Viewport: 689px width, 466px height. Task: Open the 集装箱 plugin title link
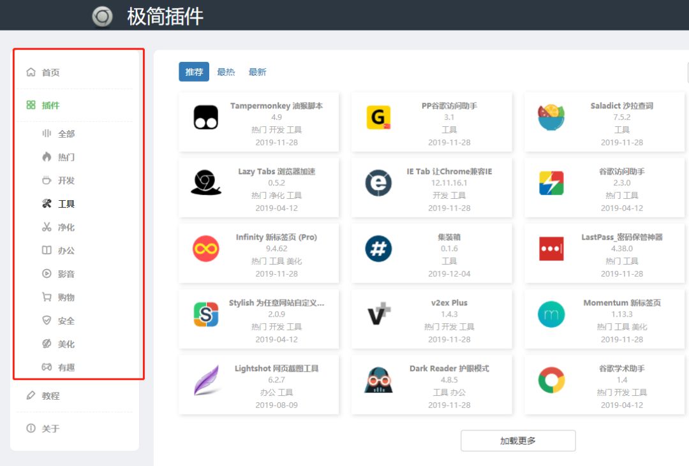449,237
